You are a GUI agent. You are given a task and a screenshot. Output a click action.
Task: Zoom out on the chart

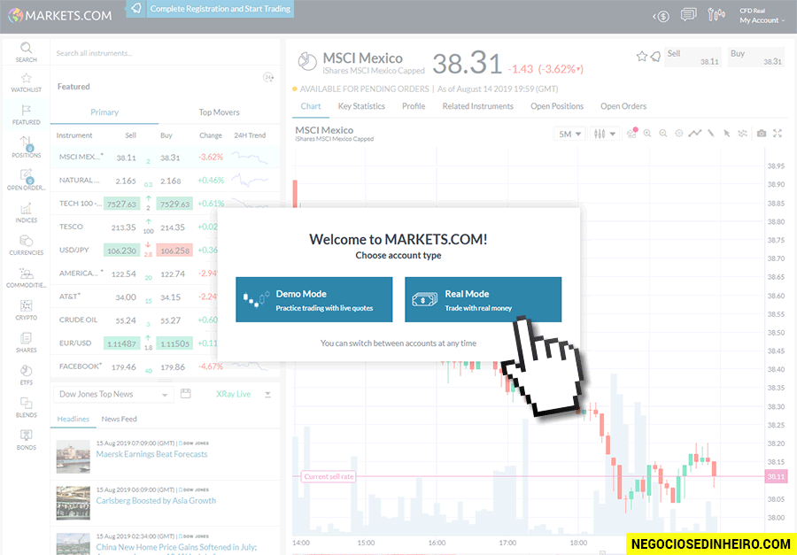pyautogui.click(x=662, y=133)
